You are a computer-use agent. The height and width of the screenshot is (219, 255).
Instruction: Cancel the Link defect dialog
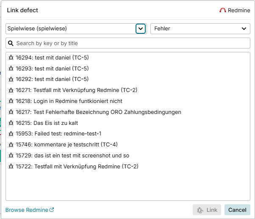(237, 210)
